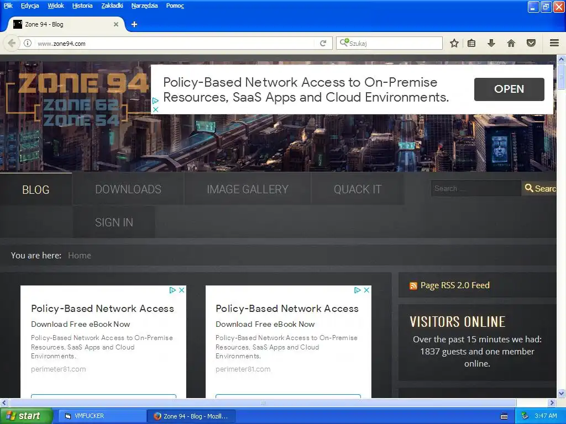Close the right Policy-Based ad card
566x424 pixels.
[366, 290]
